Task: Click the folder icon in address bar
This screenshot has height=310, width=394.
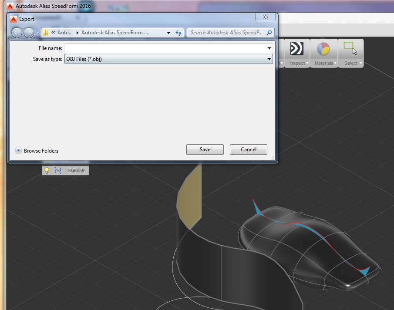Action: 45,32
